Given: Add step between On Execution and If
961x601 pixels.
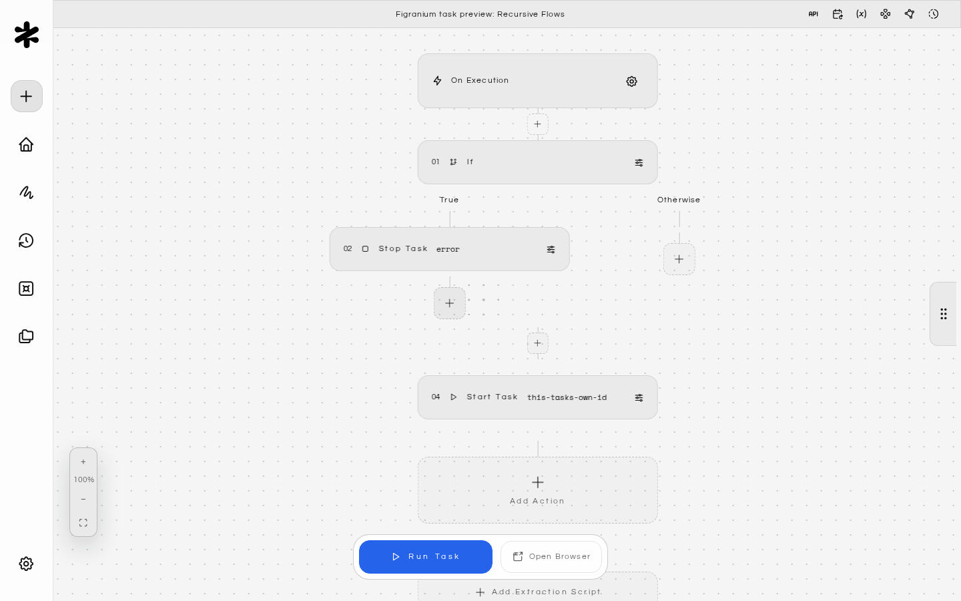Looking at the screenshot, I should [538, 124].
